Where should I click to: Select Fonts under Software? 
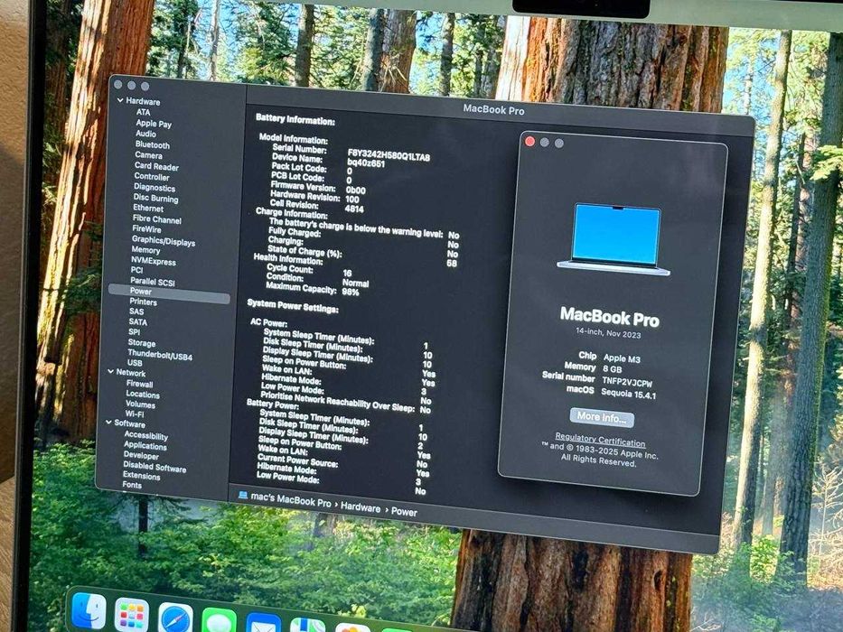[132, 486]
